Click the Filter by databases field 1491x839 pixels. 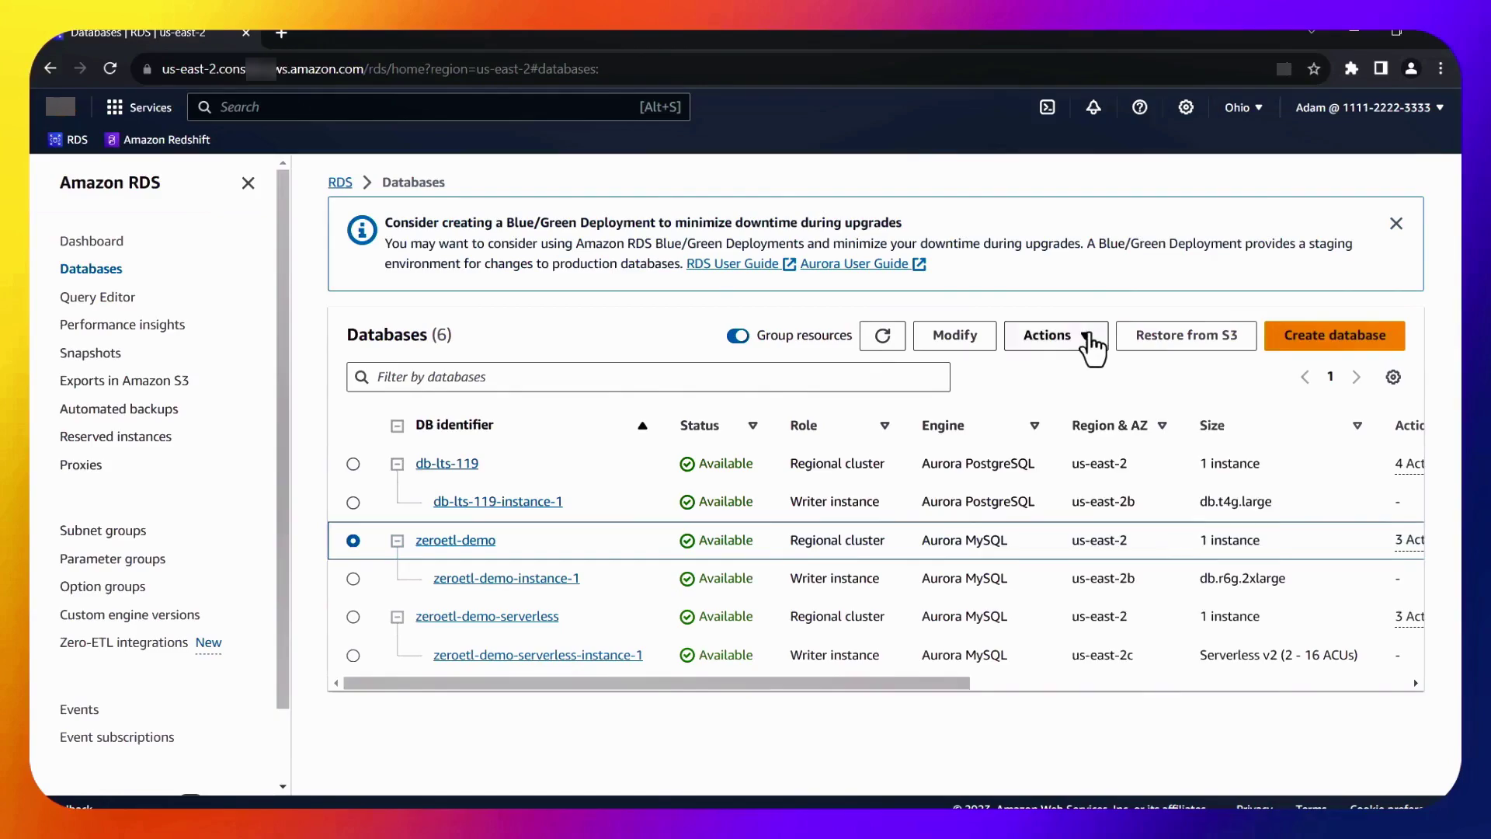click(648, 377)
